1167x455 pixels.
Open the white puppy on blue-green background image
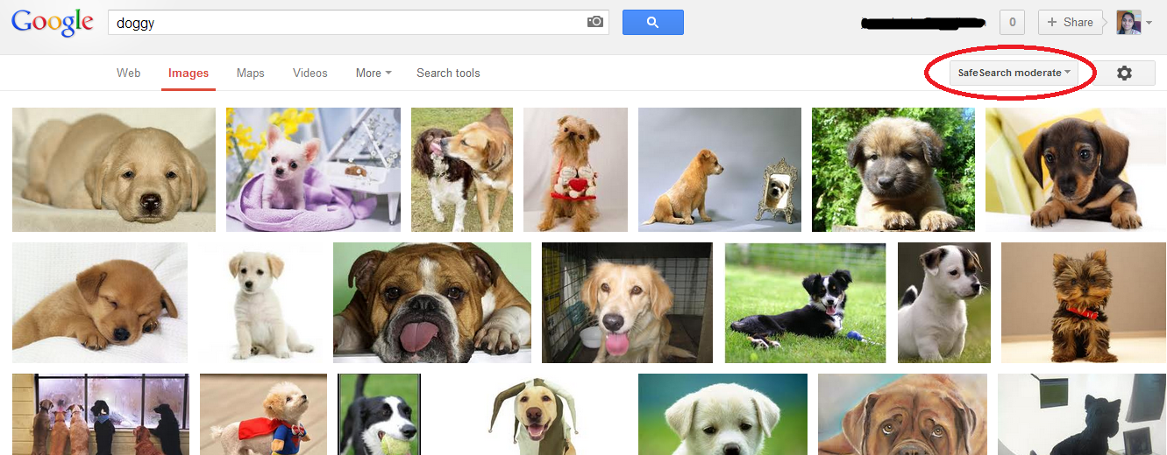point(722,414)
